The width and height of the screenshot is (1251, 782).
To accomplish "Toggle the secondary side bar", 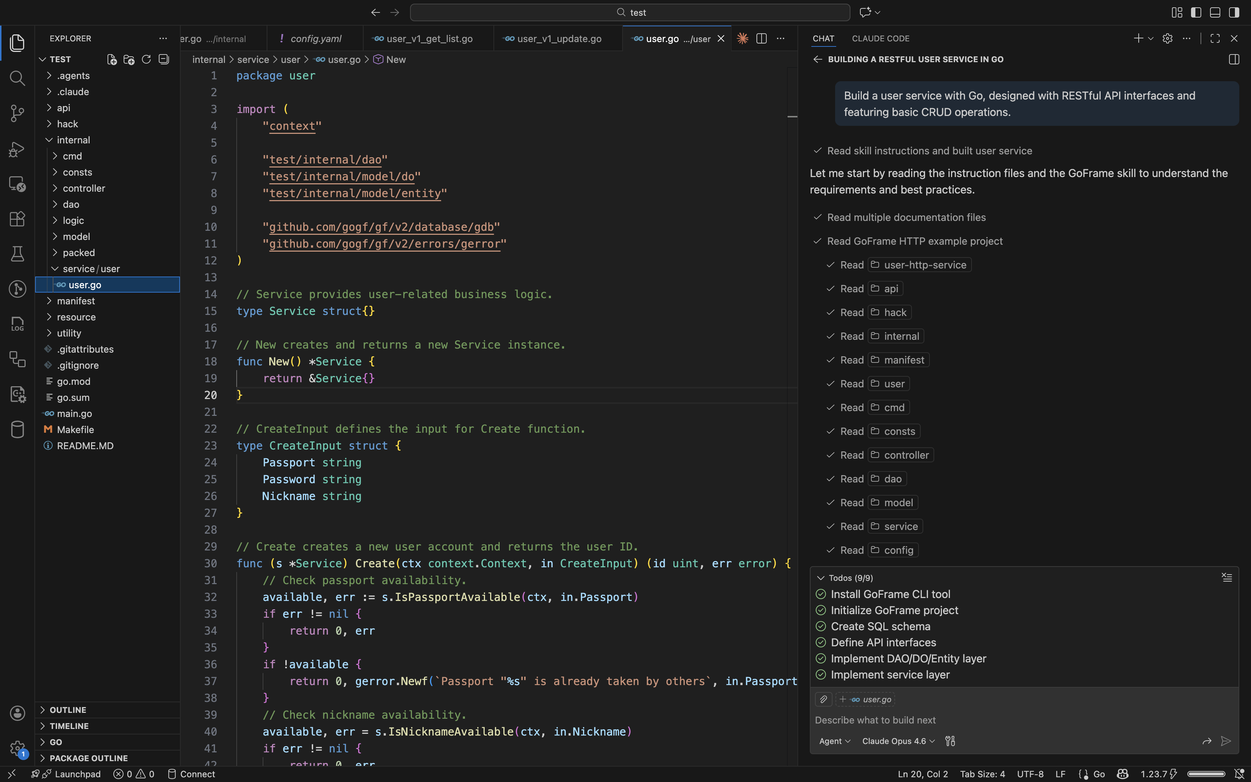I will [1234, 12].
